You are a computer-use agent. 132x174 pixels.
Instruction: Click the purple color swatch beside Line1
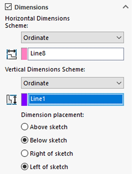(x=24, y=99)
